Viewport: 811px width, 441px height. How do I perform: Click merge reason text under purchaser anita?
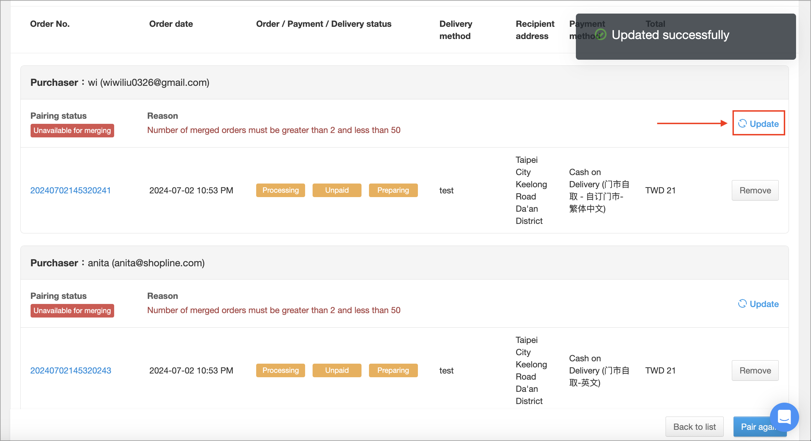(274, 310)
